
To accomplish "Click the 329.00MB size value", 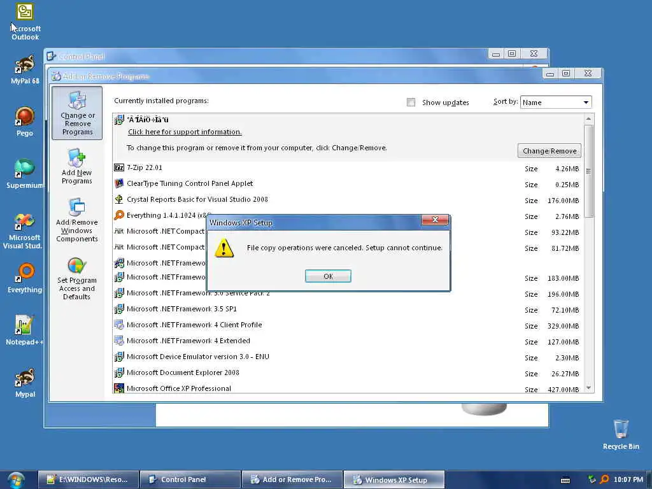I will pos(563,326).
